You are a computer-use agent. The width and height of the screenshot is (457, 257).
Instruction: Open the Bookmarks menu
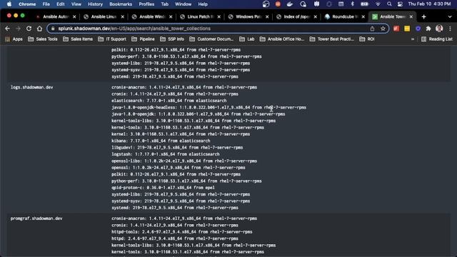tap(121, 4)
